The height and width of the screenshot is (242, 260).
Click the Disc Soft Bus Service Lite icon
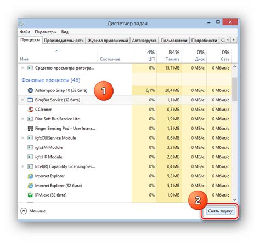pos(30,119)
